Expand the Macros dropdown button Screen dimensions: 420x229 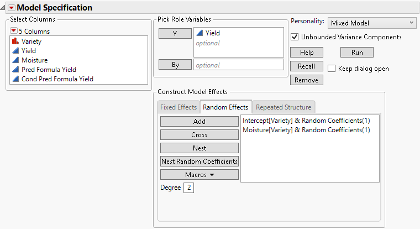pos(200,175)
